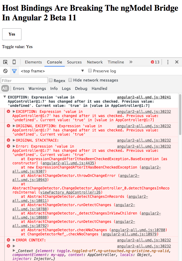182x261 pixels.
Task: Toggle the console filter funnel icon
Action: (14, 71)
